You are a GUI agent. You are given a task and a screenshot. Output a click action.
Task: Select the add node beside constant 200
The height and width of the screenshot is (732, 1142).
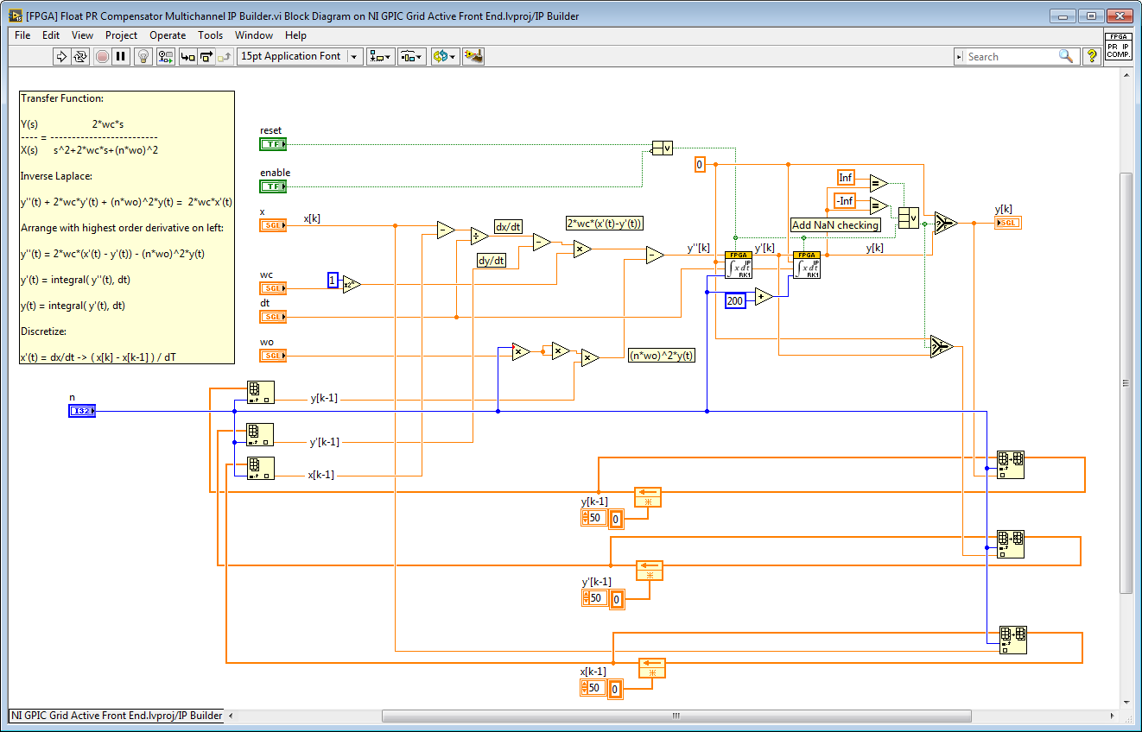coord(764,296)
